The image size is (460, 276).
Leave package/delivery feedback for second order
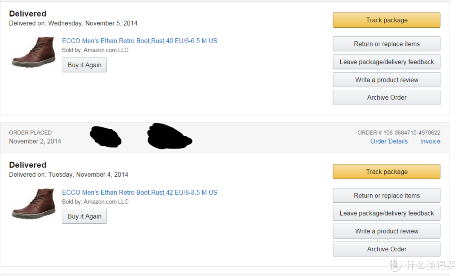386,213
